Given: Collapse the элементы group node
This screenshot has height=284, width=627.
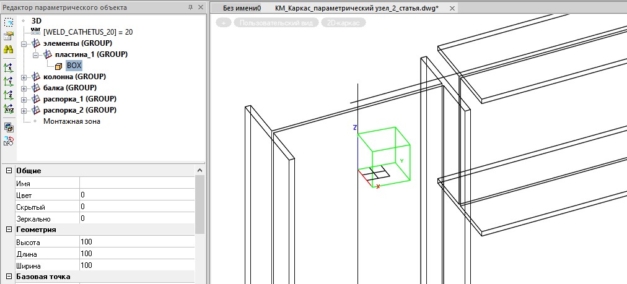Looking at the screenshot, I should pos(24,43).
